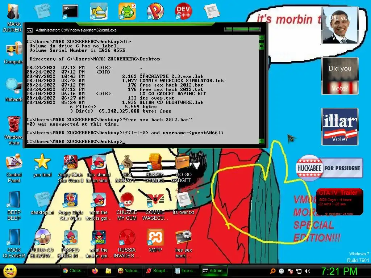Viewport: 371px width, 278px height.
Task: Select the ULTRA CD BLOATW... disc icon
Action: (42, 244)
